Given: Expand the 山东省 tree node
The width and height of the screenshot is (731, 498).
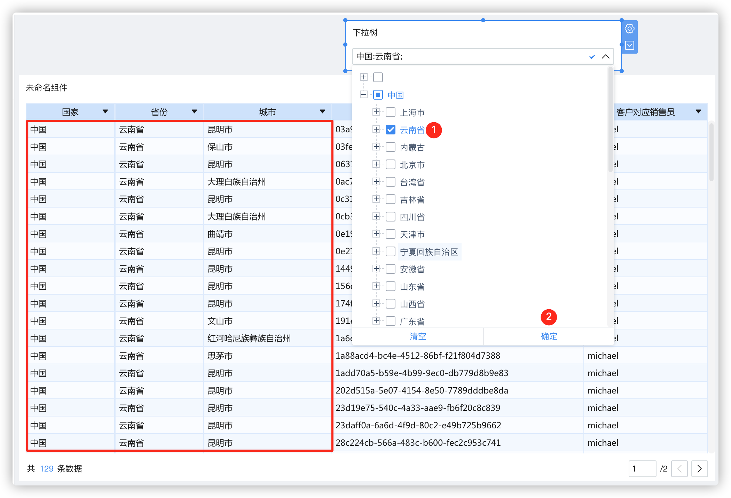Looking at the screenshot, I should coord(376,286).
